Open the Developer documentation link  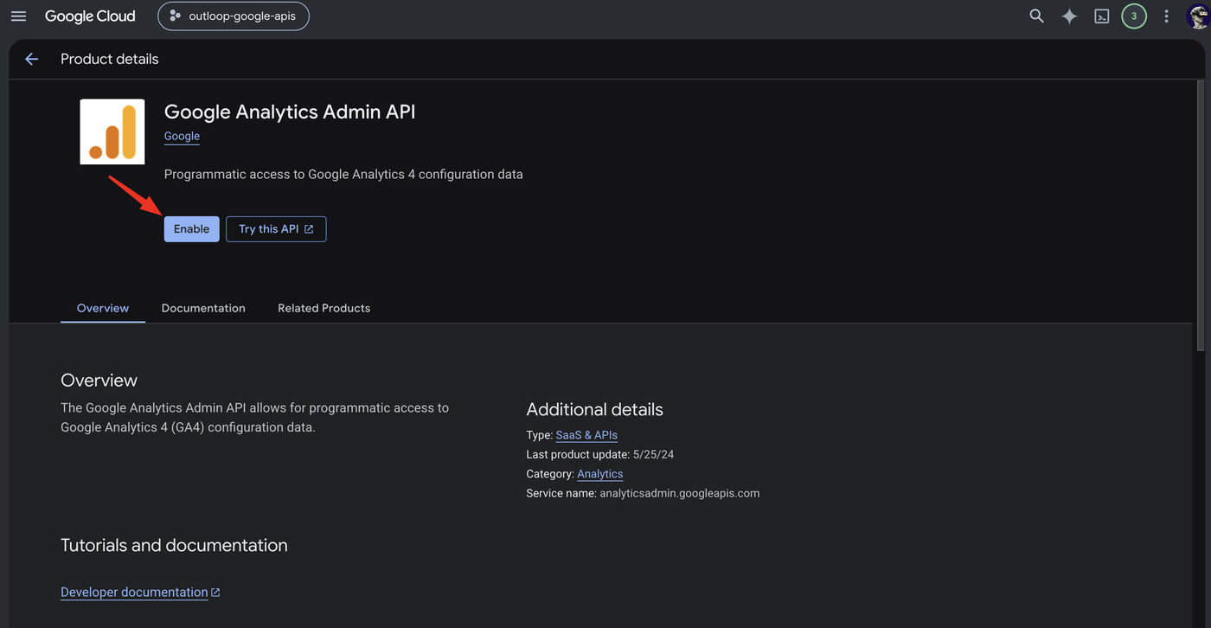tap(140, 593)
